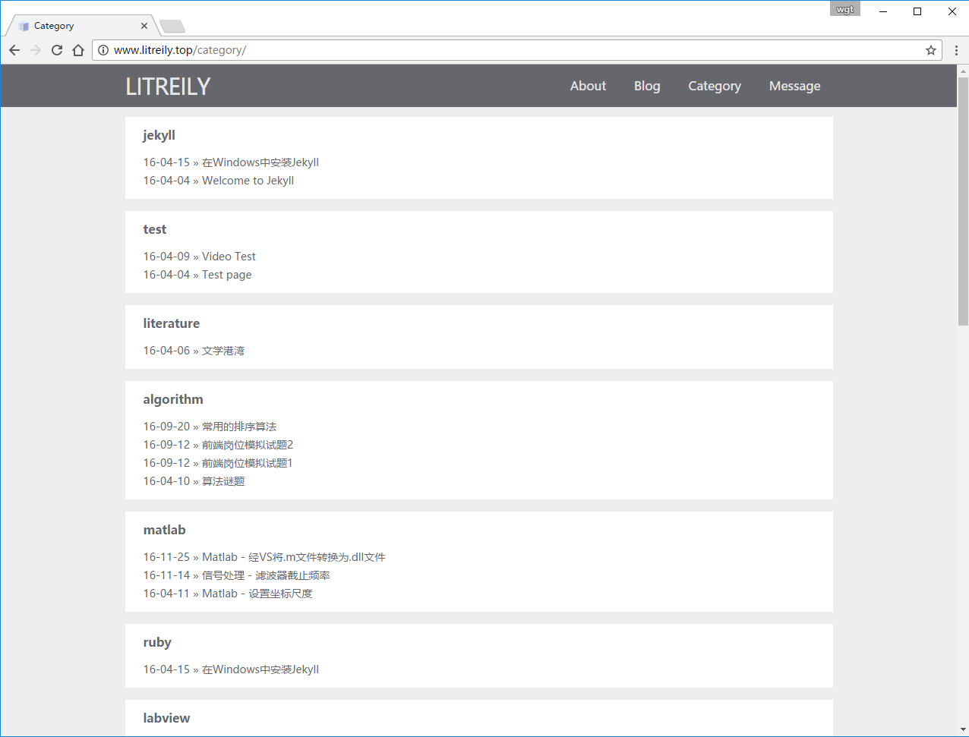Viewport: 969px width, 737px height.
Task: Go to the About page
Action: pyautogui.click(x=588, y=86)
